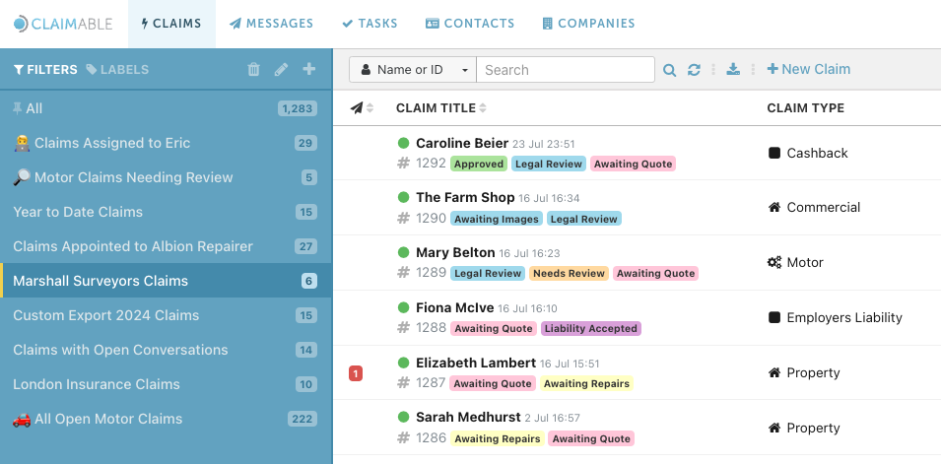Click Legal Review label on claim 1292

[x=549, y=164]
